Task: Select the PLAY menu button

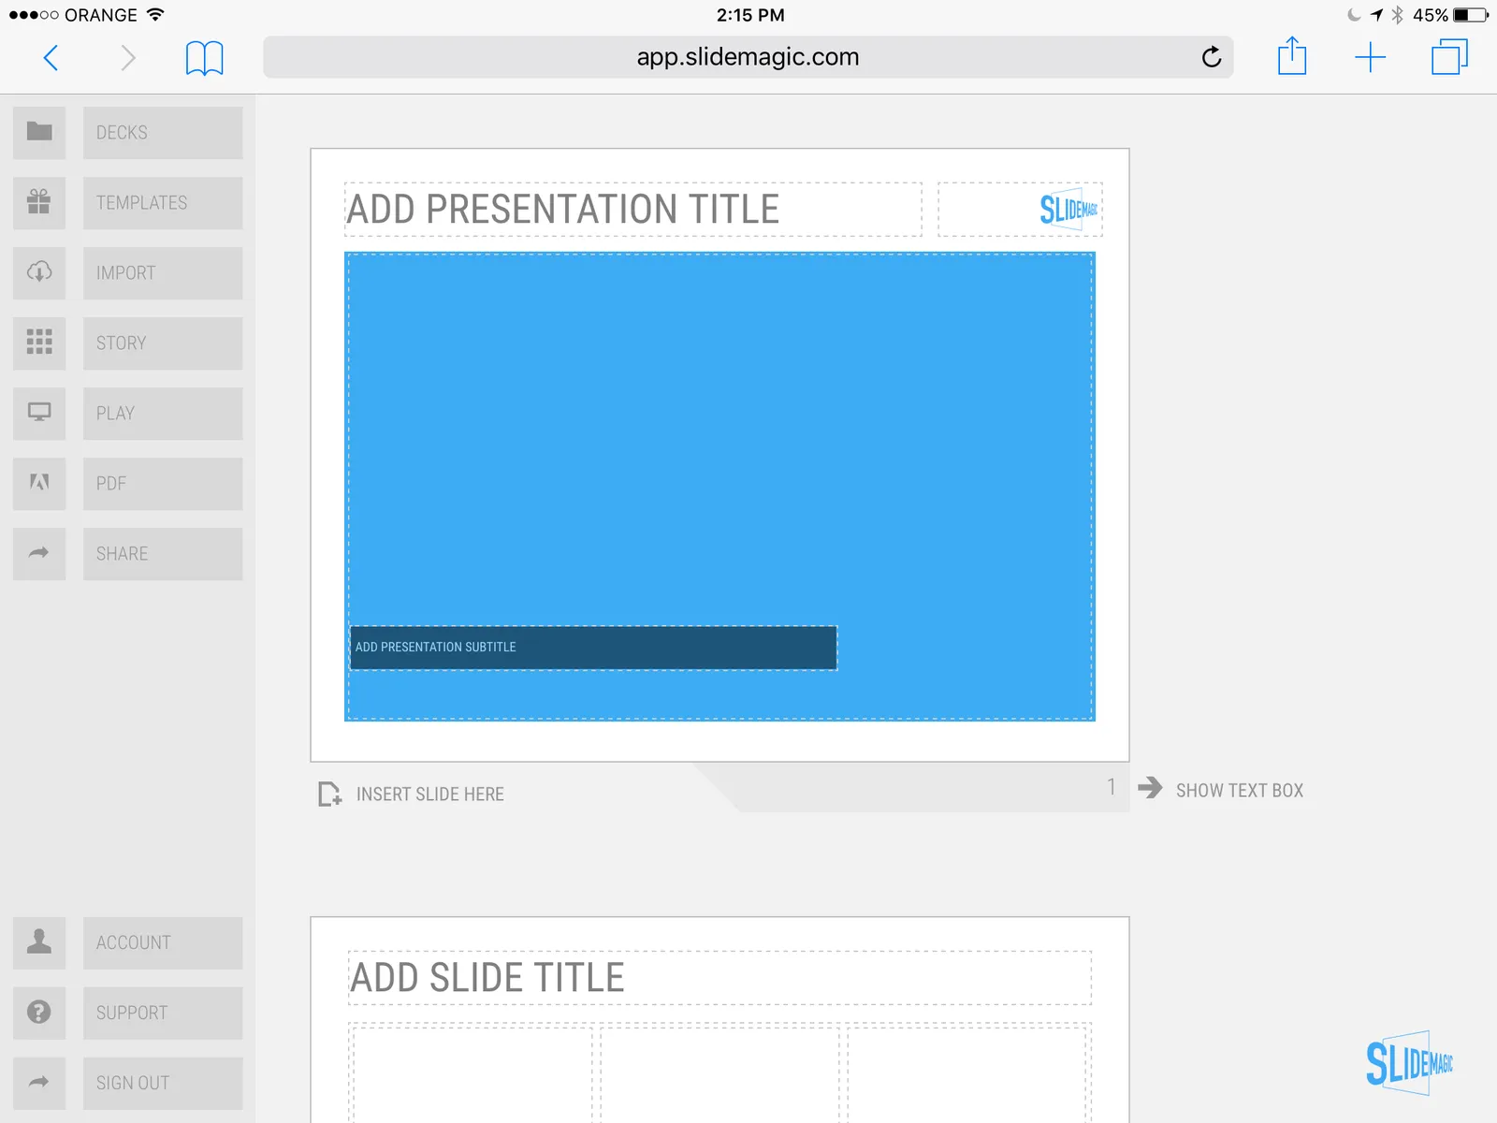Action: tap(163, 413)
